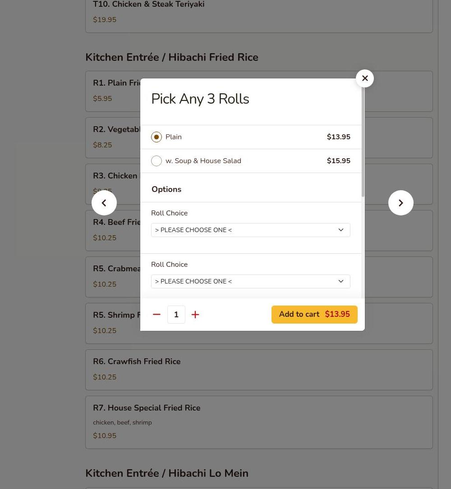Image resolution: width=451 pixels, height=489 pixels.
Task: Open the first Roll Choice dropdown
Action: tap(250, 230)
